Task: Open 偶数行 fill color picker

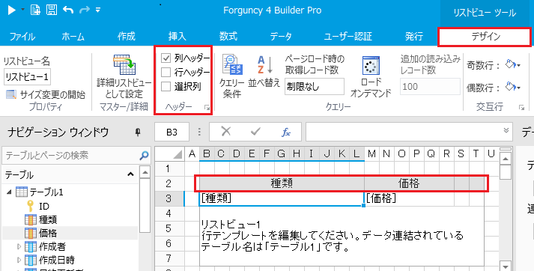Action: pyautogui.click(x=512, y=87)
